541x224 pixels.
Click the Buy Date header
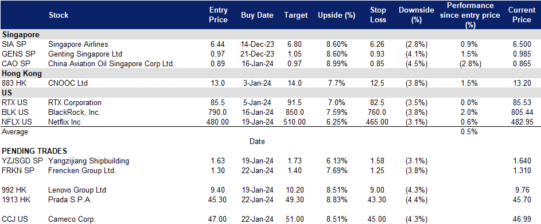tap(257, 15)
